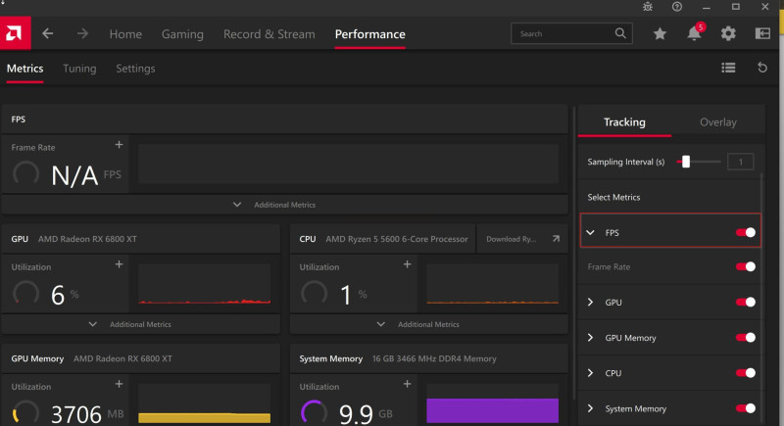Open favorites star icon
The image size is (784, 426).
click(660, 33)
